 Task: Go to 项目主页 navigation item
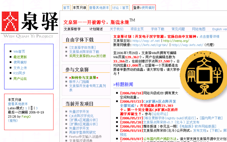(x=137, y=29)
